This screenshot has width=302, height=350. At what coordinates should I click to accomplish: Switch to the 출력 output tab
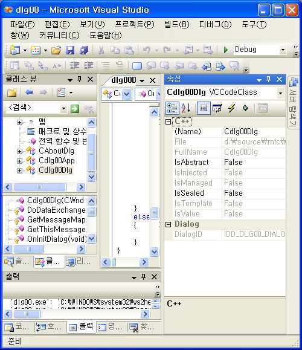click(81, 327)
